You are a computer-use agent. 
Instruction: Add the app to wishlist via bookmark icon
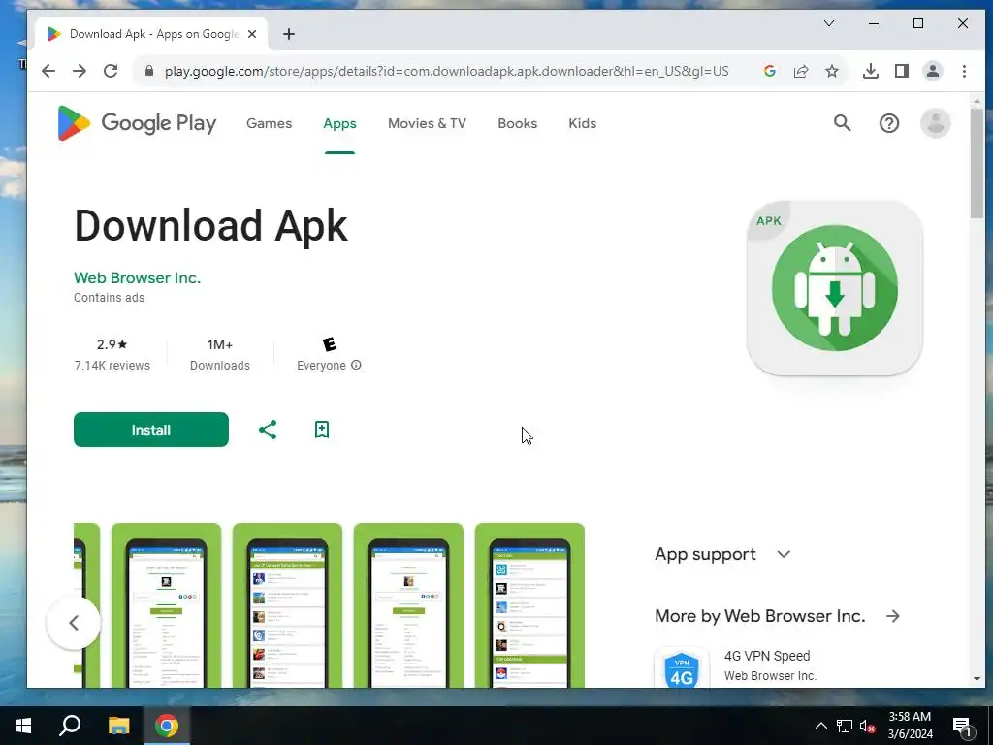tap(322, 430)
